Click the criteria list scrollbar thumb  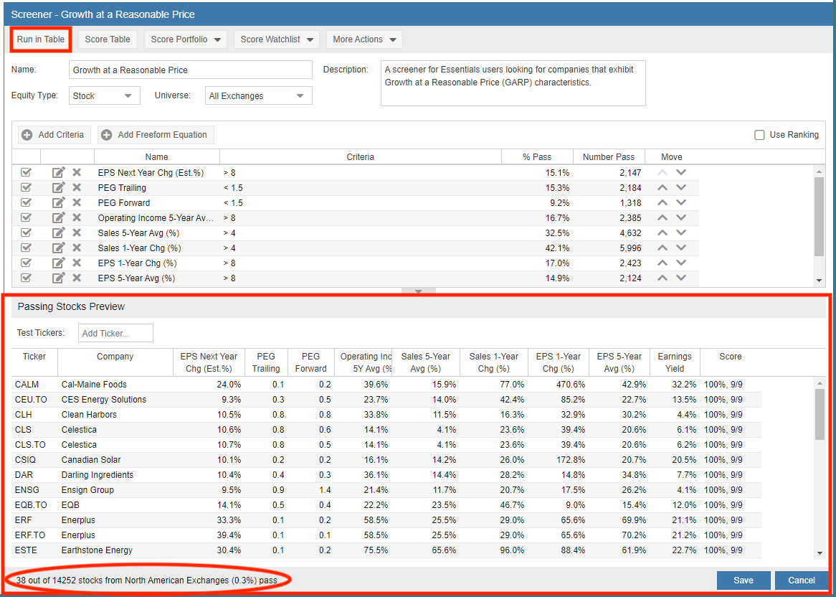point(820,217)
